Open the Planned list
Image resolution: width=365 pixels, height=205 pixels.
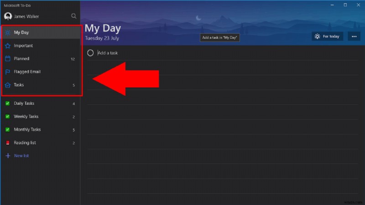coord(41,59)
